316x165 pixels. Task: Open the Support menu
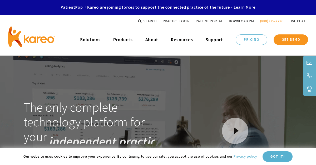pyautogui.click(x=214, y=40)
